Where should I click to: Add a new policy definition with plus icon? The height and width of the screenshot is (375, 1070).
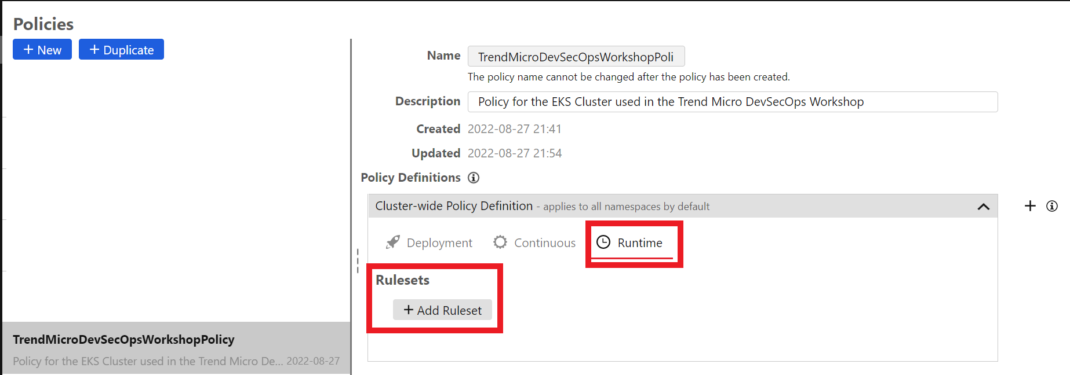[1030, 206]
